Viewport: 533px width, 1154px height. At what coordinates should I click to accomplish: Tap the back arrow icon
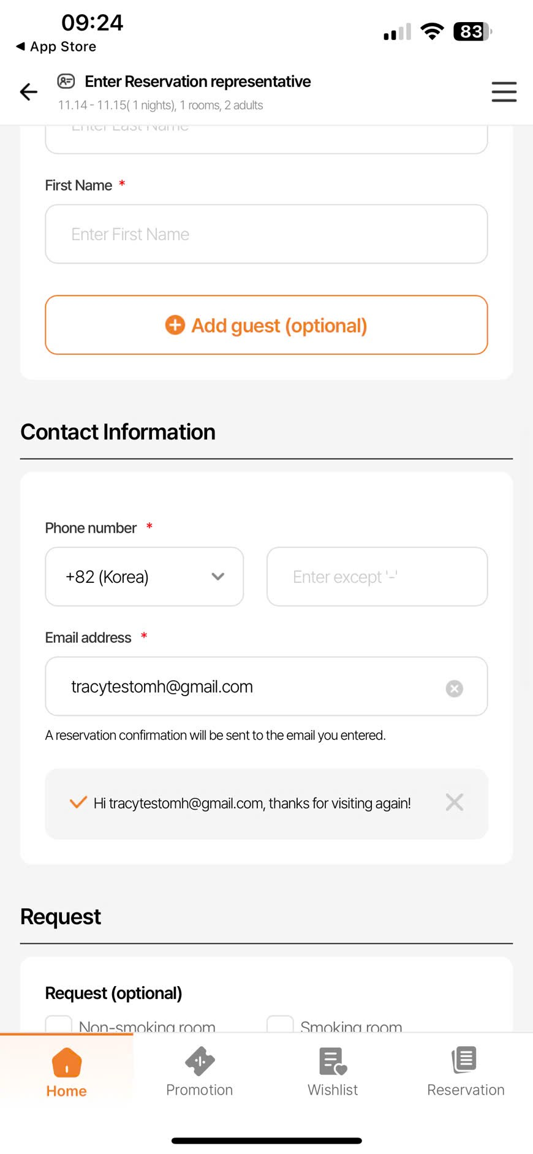[x=28, y=92]
